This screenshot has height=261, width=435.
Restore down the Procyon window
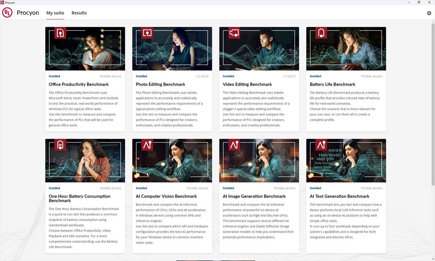pos(419,2)
